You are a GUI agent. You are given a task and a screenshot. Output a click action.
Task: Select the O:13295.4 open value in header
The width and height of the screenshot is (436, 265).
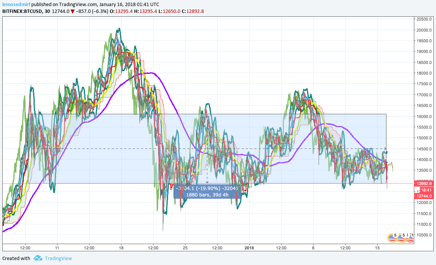click(x=121, y=11)
